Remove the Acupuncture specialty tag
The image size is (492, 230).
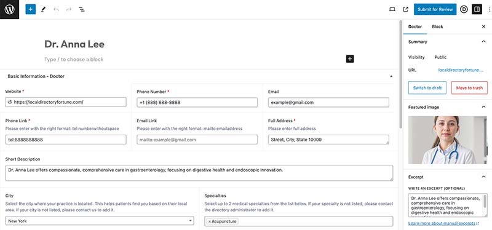click(x=210, y=221)
